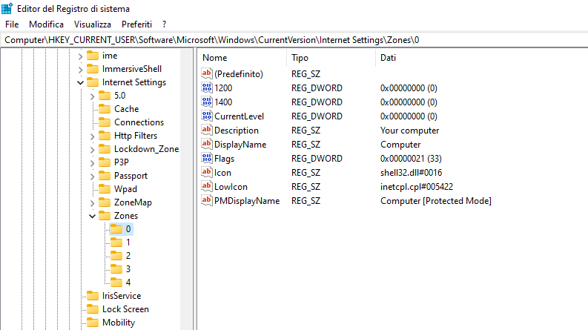Open the File menu
This screenshot has height=330, width=588.
coord(12,24)
